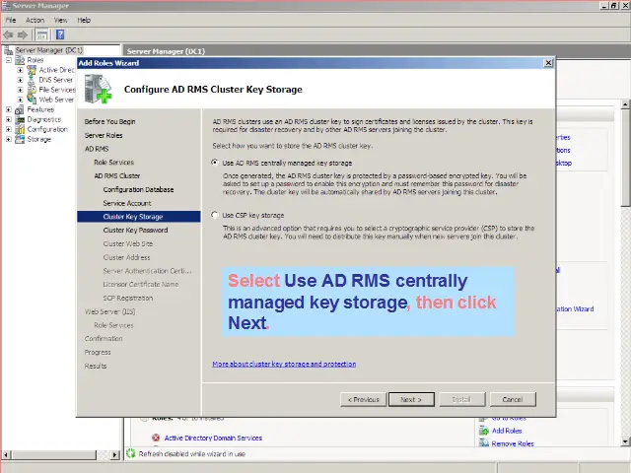
Task: Close the Add Roles Wizard dialog
Action: (548, 63)
